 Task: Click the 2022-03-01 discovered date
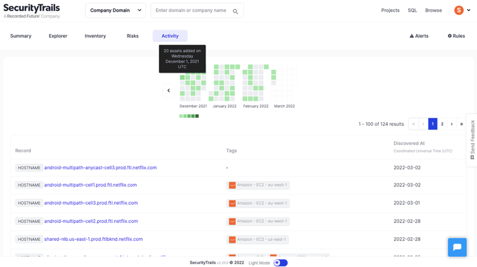(x=407, y=203)
